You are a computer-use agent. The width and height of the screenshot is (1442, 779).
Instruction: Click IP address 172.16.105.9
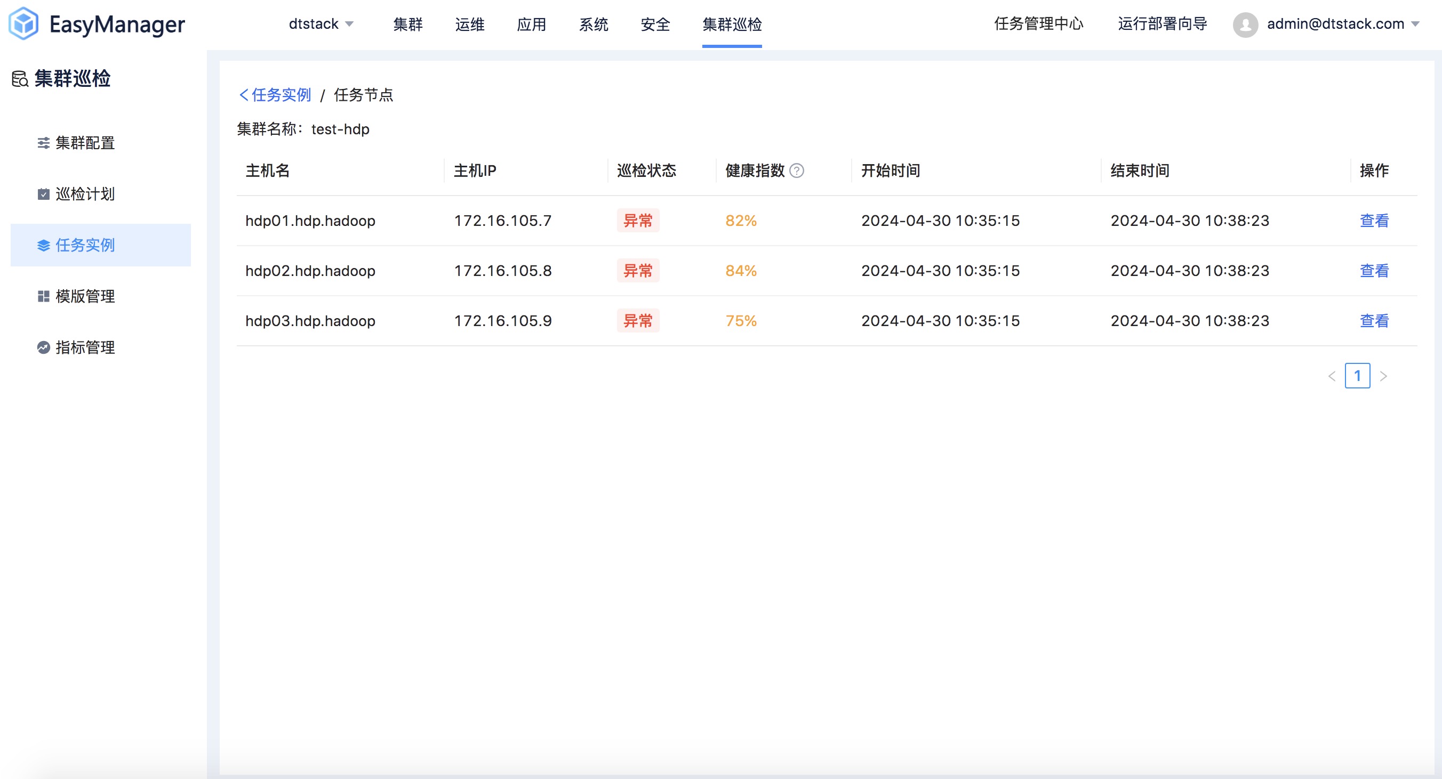[503, 321]
